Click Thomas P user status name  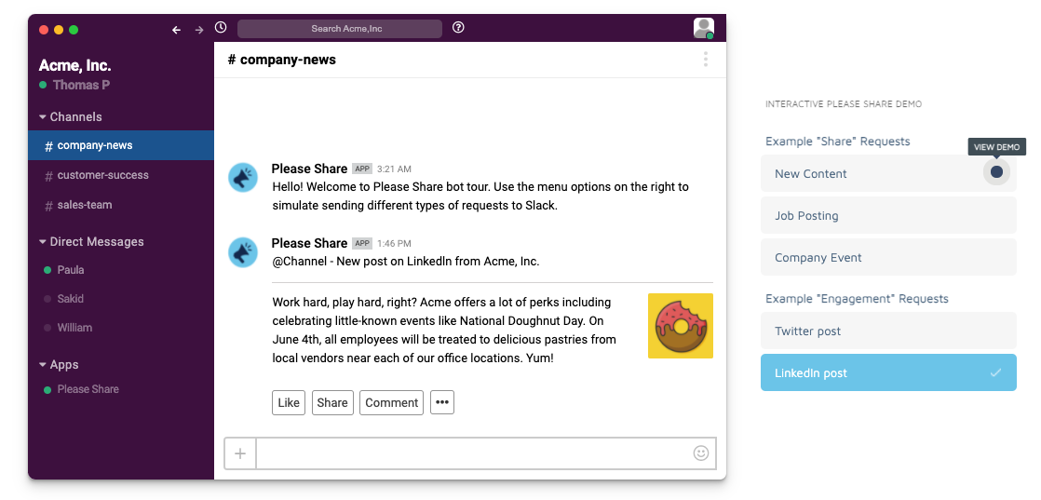(x=81, y=85)
